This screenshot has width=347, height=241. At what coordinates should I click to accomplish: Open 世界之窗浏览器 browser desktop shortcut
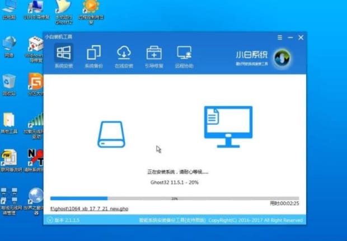[36, 199]
